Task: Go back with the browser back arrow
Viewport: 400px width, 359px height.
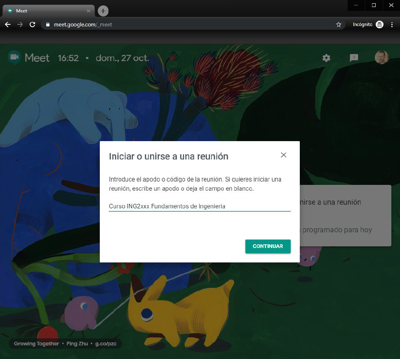Action: (x=8, y=24)
